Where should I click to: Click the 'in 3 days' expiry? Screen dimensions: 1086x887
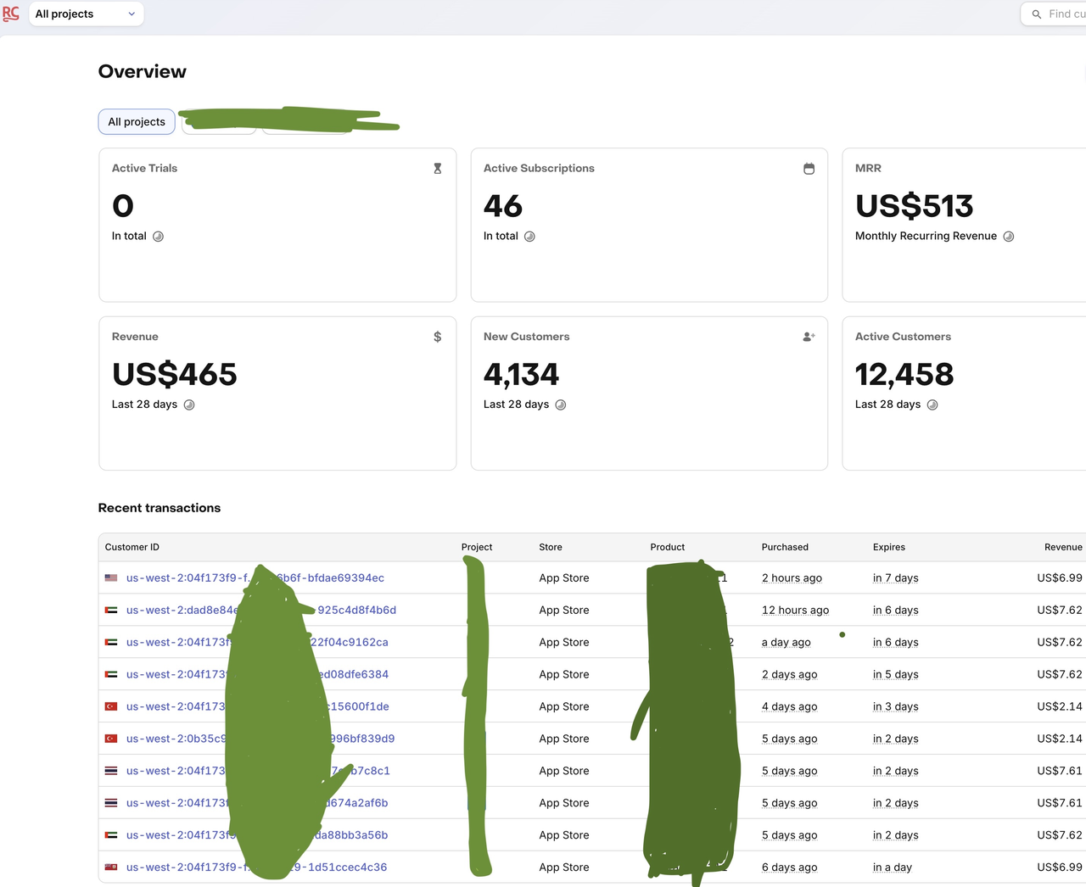pos(896,707)
